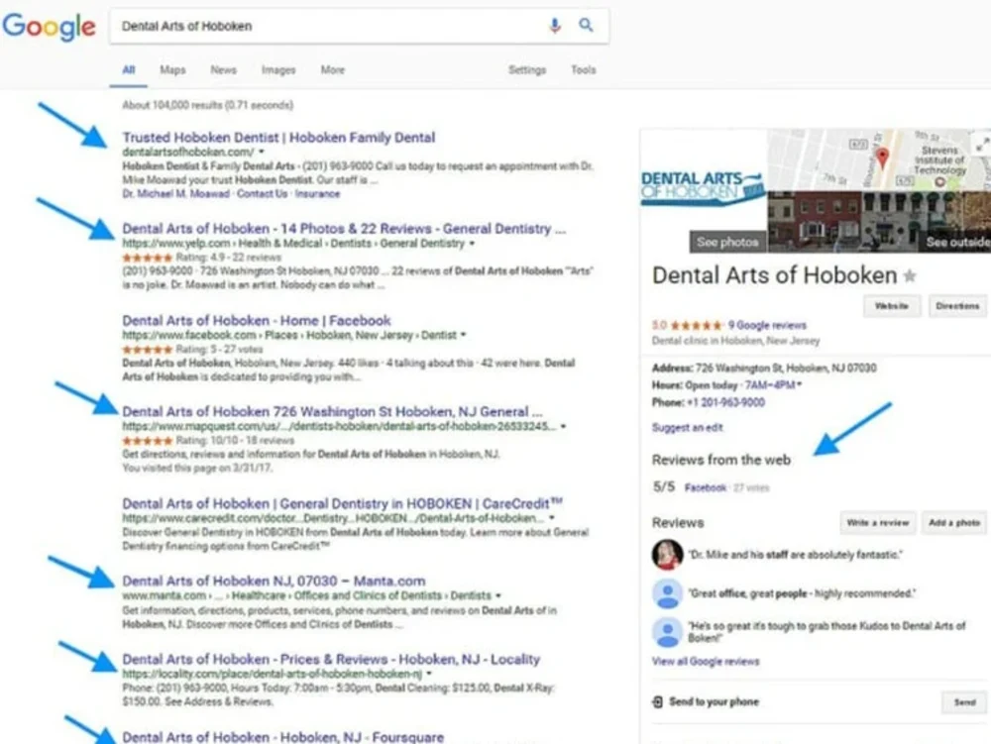Star the Dental Arts of Hoboken listing
This screenshot has width=991, height=744.
pos(910,275)
